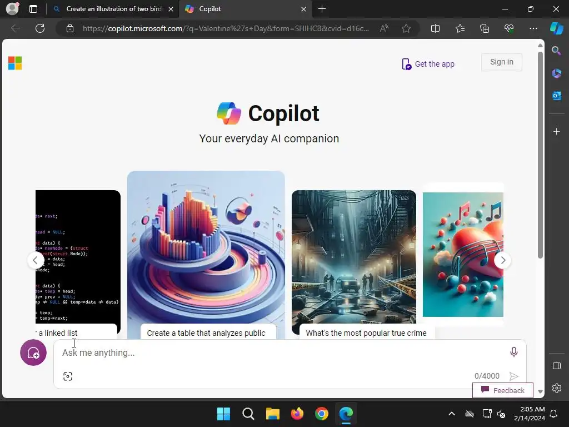Image resolution: width=569 pixels, height=427 pixels.
Task: Add a sidebar app with plus
Action: [x=556, y=131]
